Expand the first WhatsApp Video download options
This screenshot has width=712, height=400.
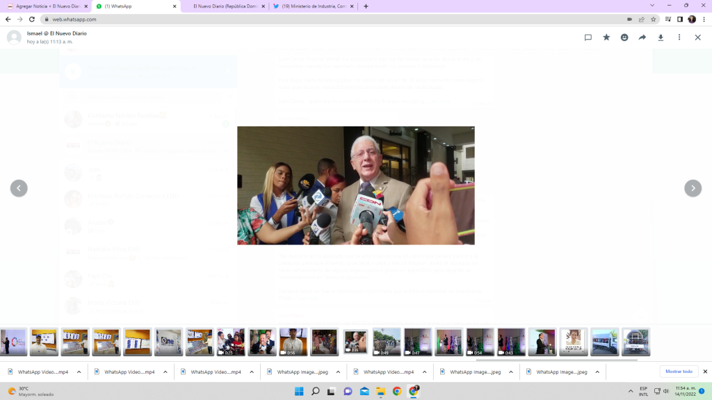pos(79,372)
